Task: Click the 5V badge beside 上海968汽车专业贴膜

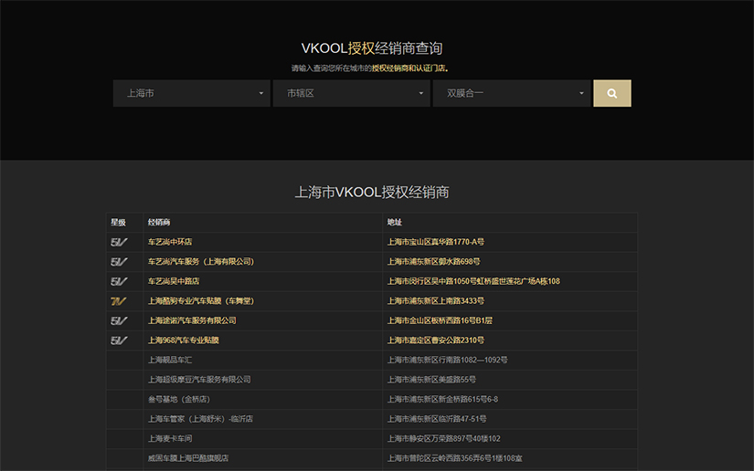Action: (x=119, y=340)
